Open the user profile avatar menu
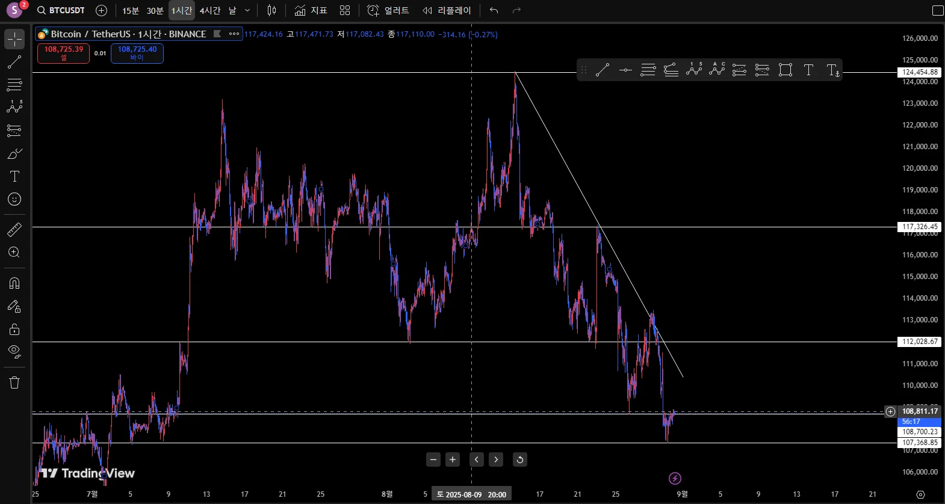Screen dimensions: 945x504 click(x=14, y=10)
